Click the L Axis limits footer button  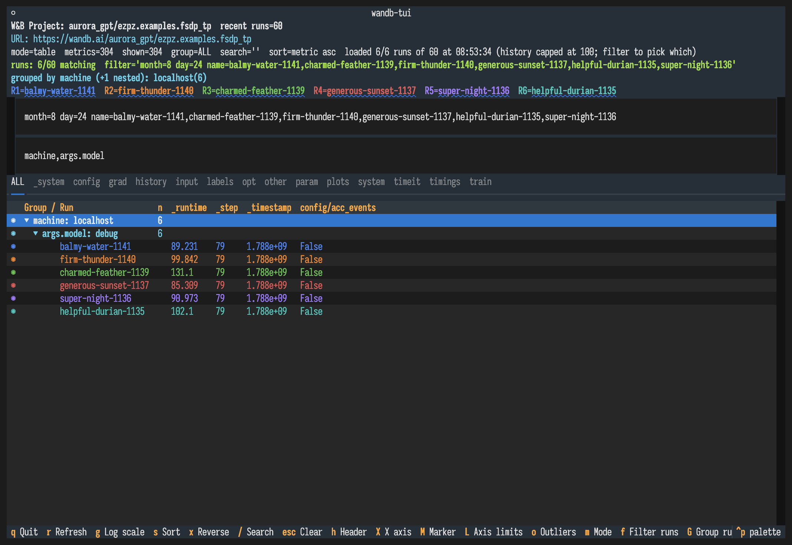[x=494, y=532]
